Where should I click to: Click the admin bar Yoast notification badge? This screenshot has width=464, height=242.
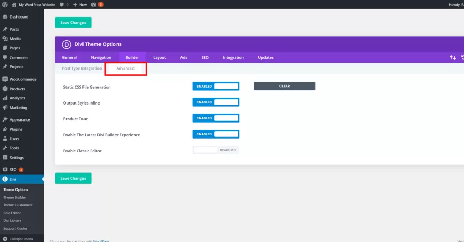click(101, 5)
